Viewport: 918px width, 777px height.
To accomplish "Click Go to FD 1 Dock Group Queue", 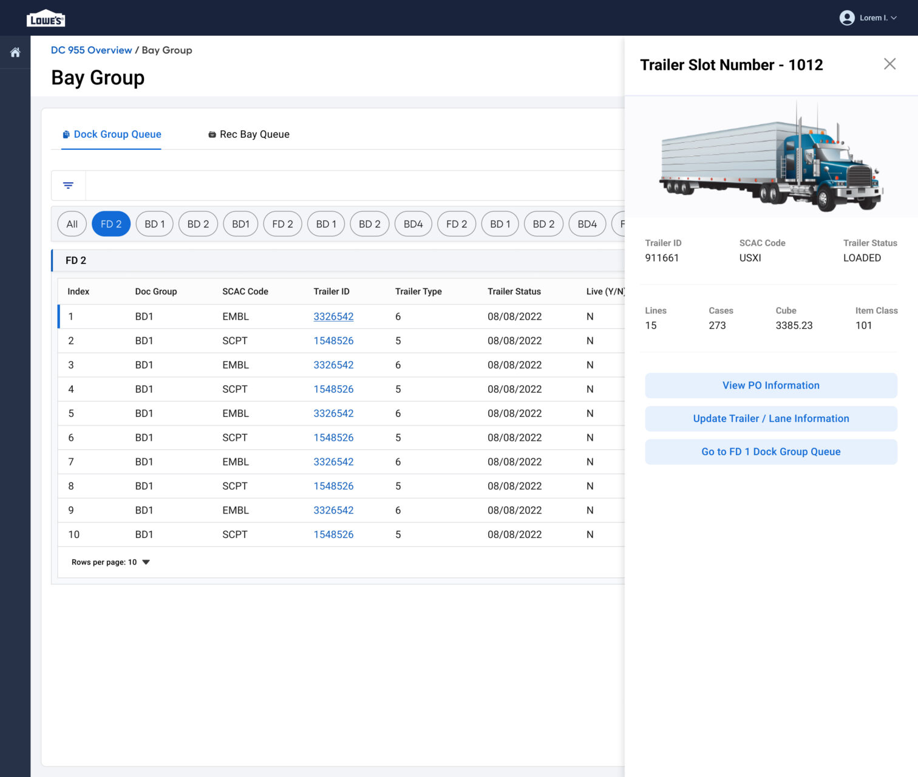I will pyautogui.click(x=770, y=452).
